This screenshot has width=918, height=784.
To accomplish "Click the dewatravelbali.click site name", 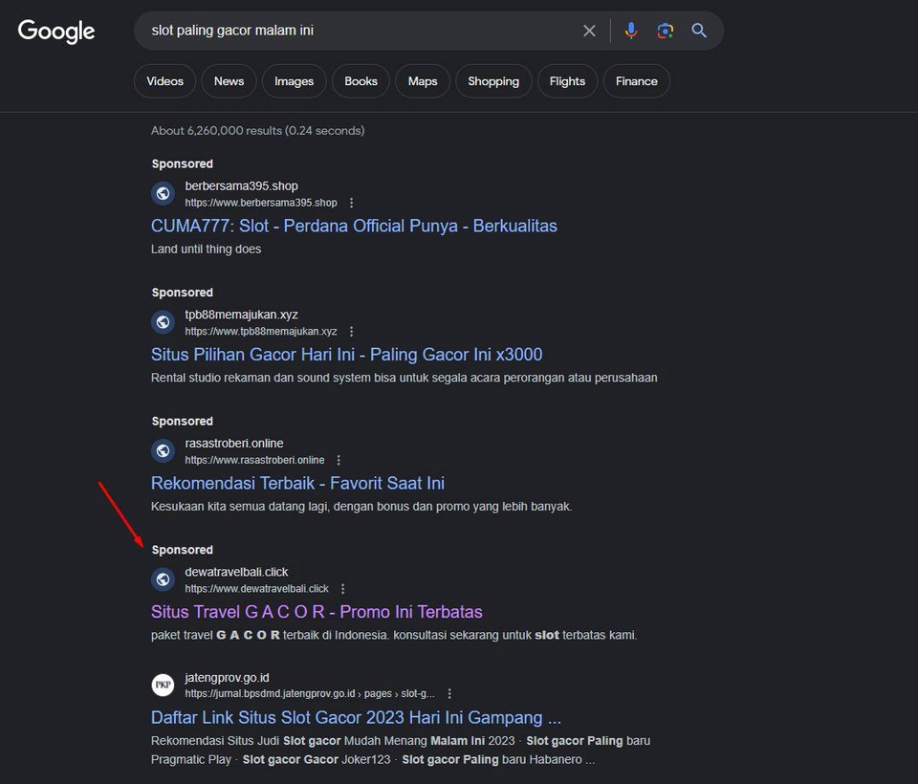I will 236,573.
